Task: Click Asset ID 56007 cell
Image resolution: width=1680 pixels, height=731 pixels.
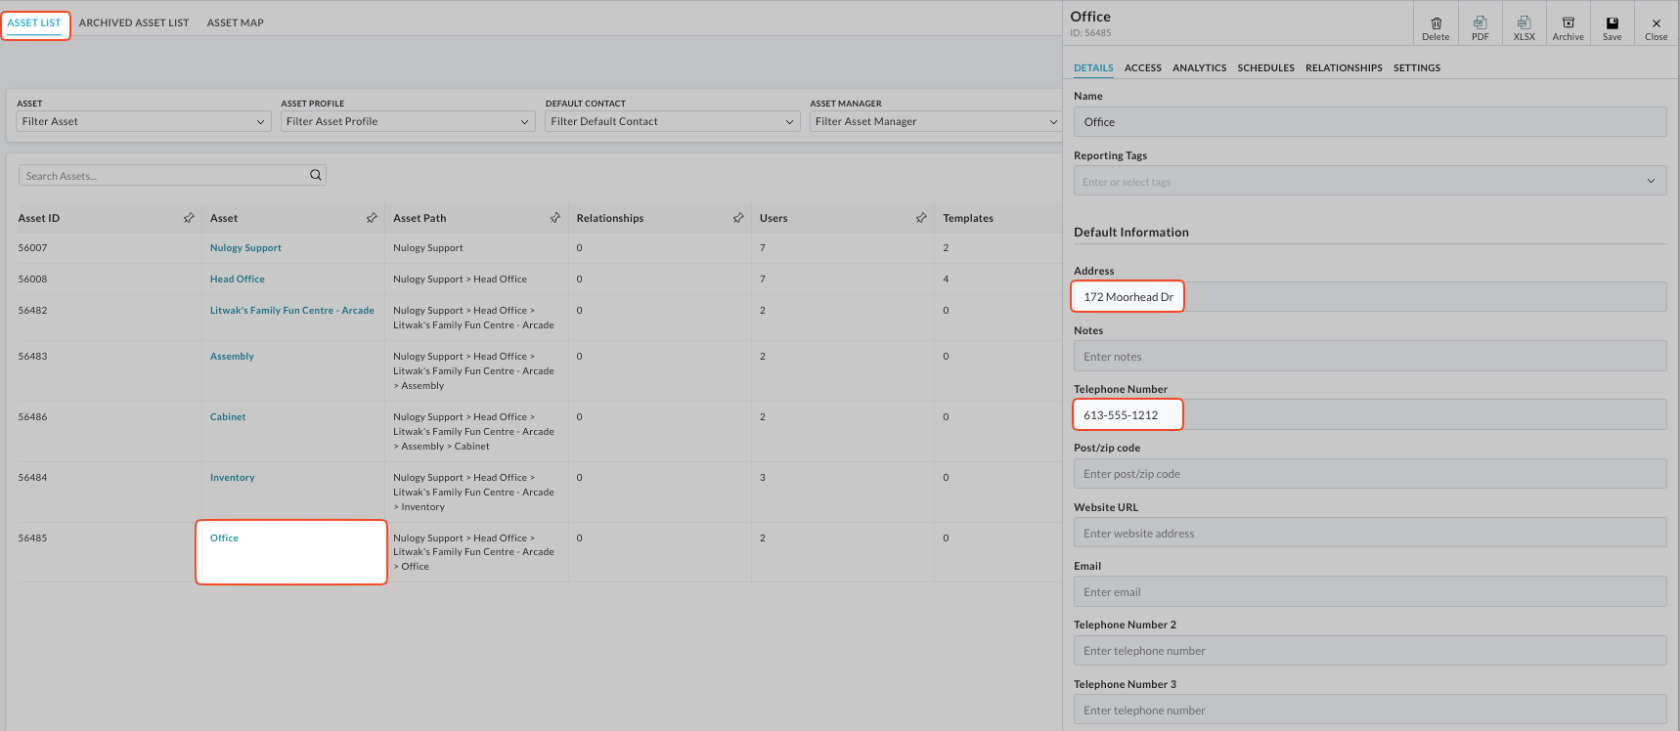Action: (32, 248)
